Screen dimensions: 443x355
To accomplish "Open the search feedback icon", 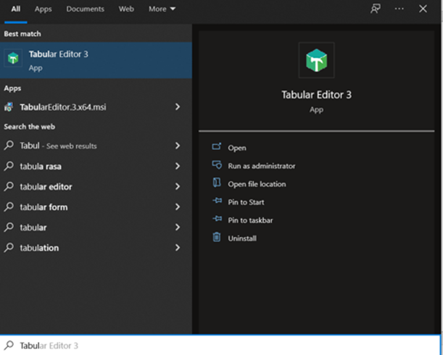I will pyautogui.click(x=375, y=9).
